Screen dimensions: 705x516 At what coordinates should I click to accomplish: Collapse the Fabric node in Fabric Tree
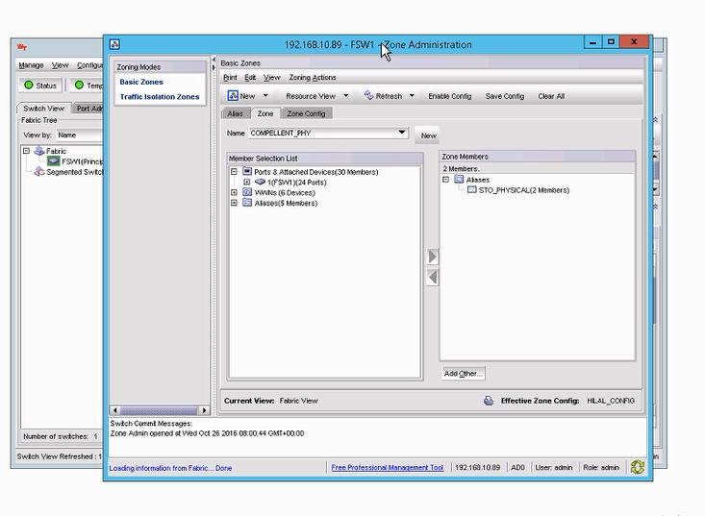click(x=26, y=151)
